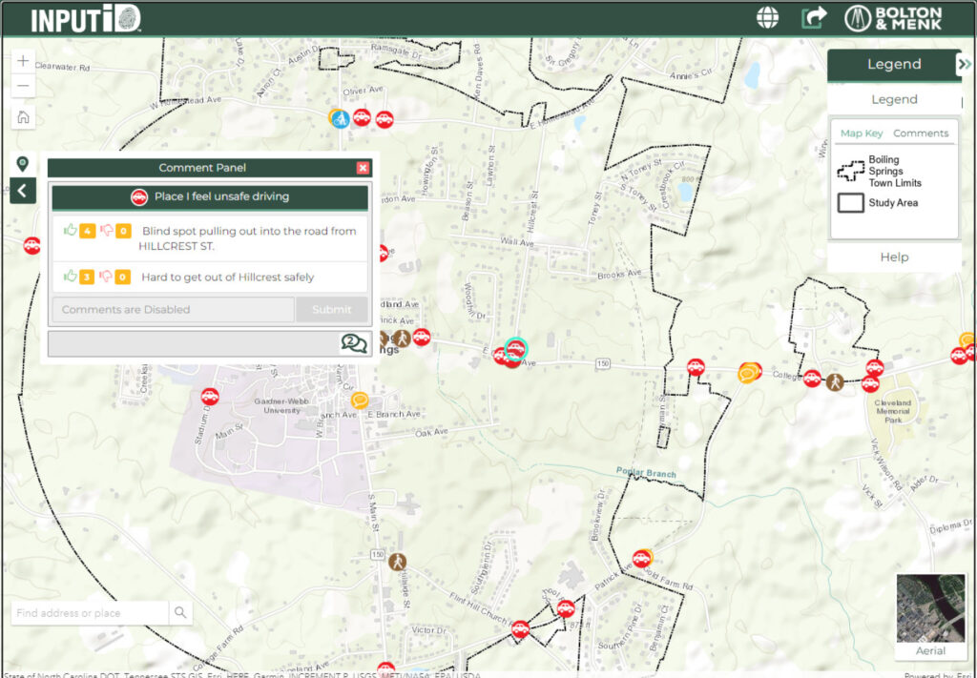Select the bicycle marker on Homestead Ave
The image size is (977, 678).
(340, 118)
